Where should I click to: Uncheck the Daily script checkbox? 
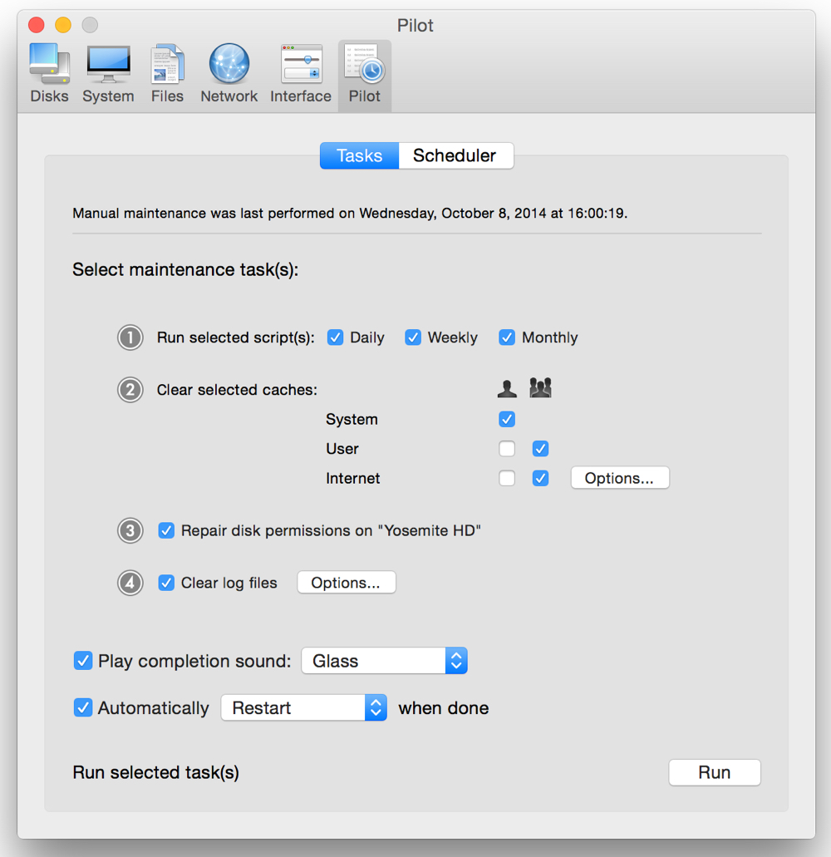pyautogui.click(x=335, y=337)
